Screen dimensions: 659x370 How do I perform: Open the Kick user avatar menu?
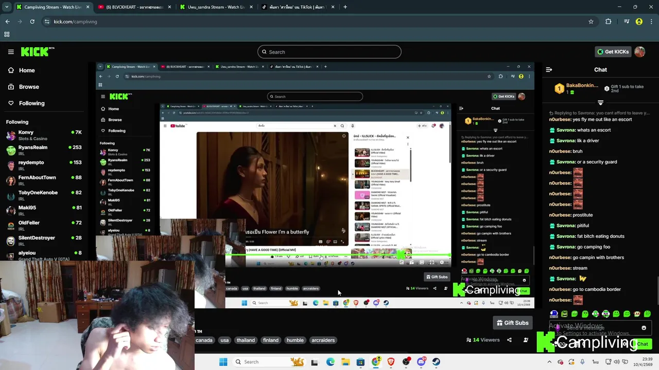[639, 52]
